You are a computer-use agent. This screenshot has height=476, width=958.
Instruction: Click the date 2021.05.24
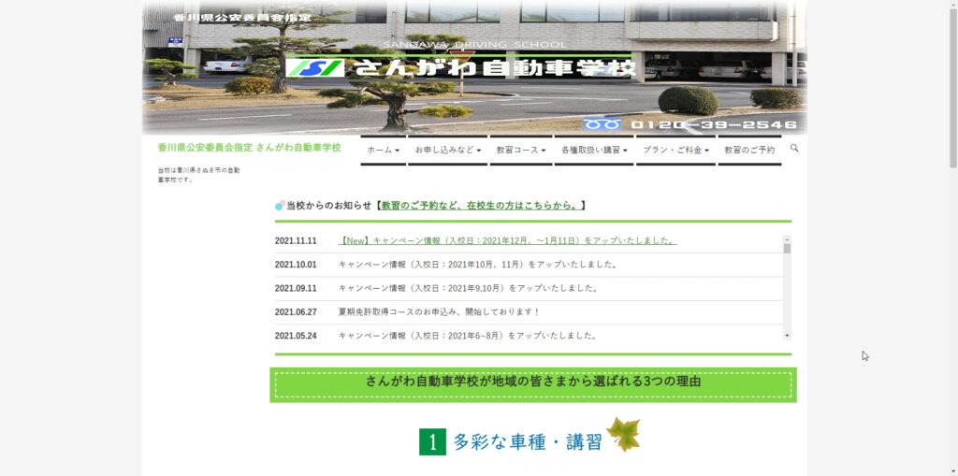[296, 336]
